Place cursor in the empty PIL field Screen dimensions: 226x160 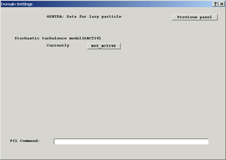tap(131, 141)
